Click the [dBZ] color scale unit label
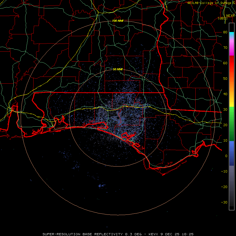Viewport: 236px width, 236px height. 223,18
